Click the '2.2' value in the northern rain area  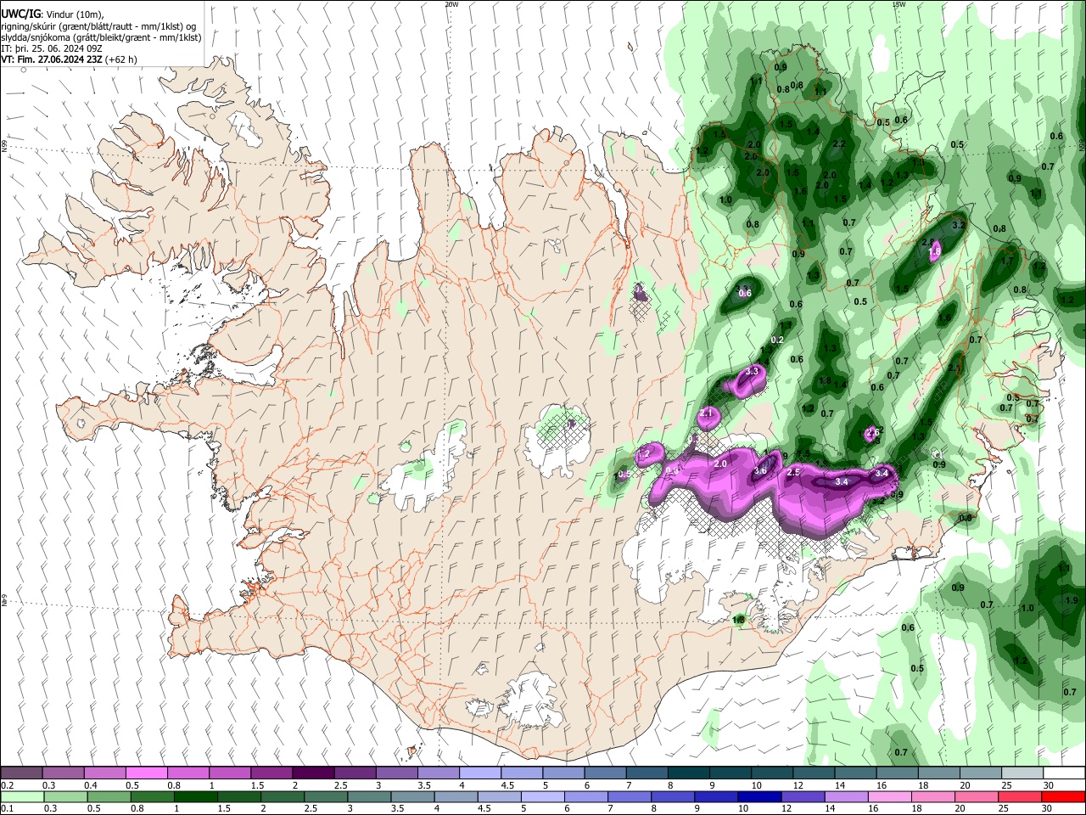840,144
